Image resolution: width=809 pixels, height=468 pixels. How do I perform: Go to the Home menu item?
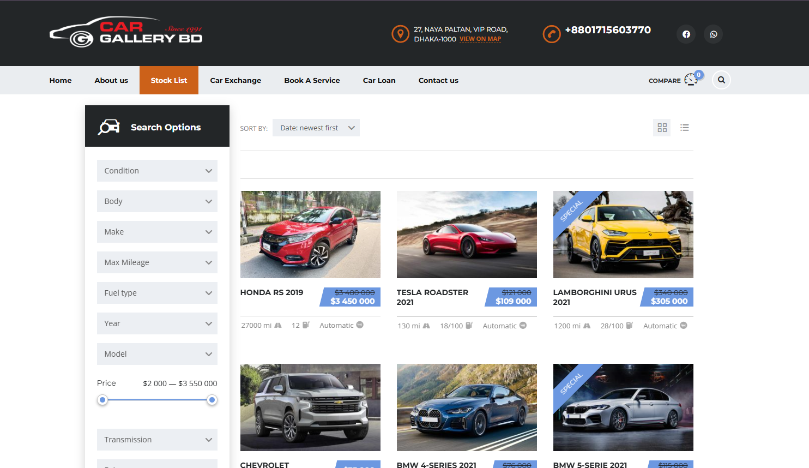[x=61, y=80]
